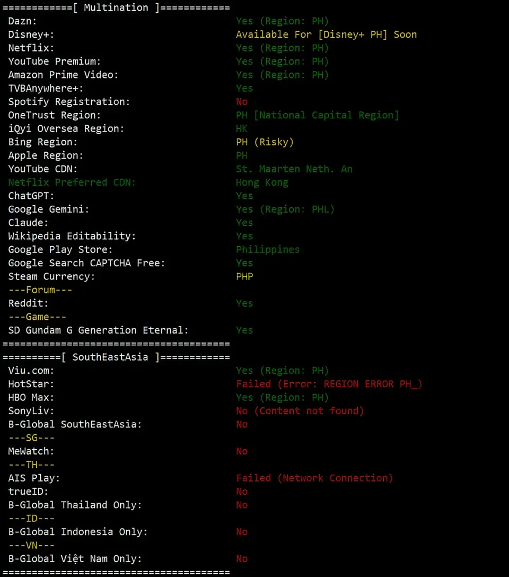Click the 'YouTube Premium:' label
The height and width of the screenshot is (577, 509).
55,62
